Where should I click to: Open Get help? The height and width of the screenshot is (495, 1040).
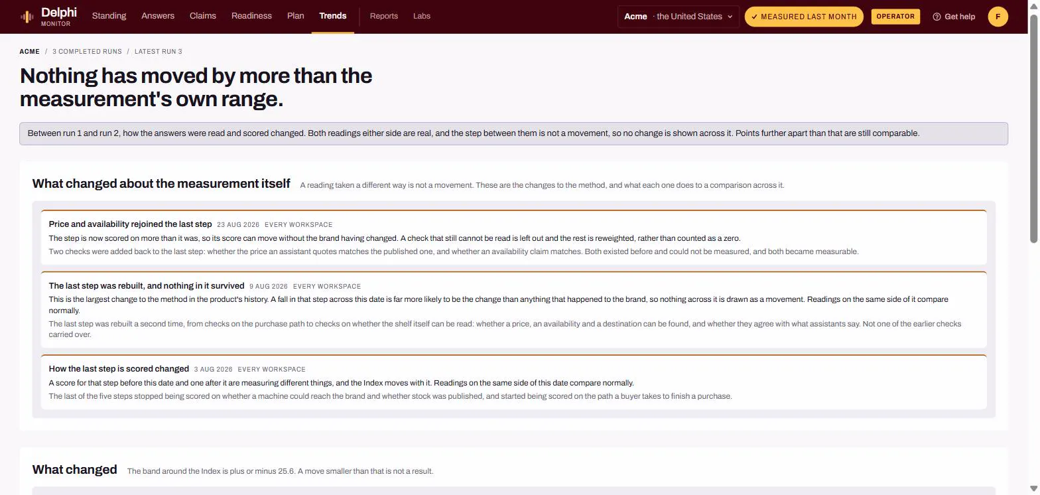954,17
